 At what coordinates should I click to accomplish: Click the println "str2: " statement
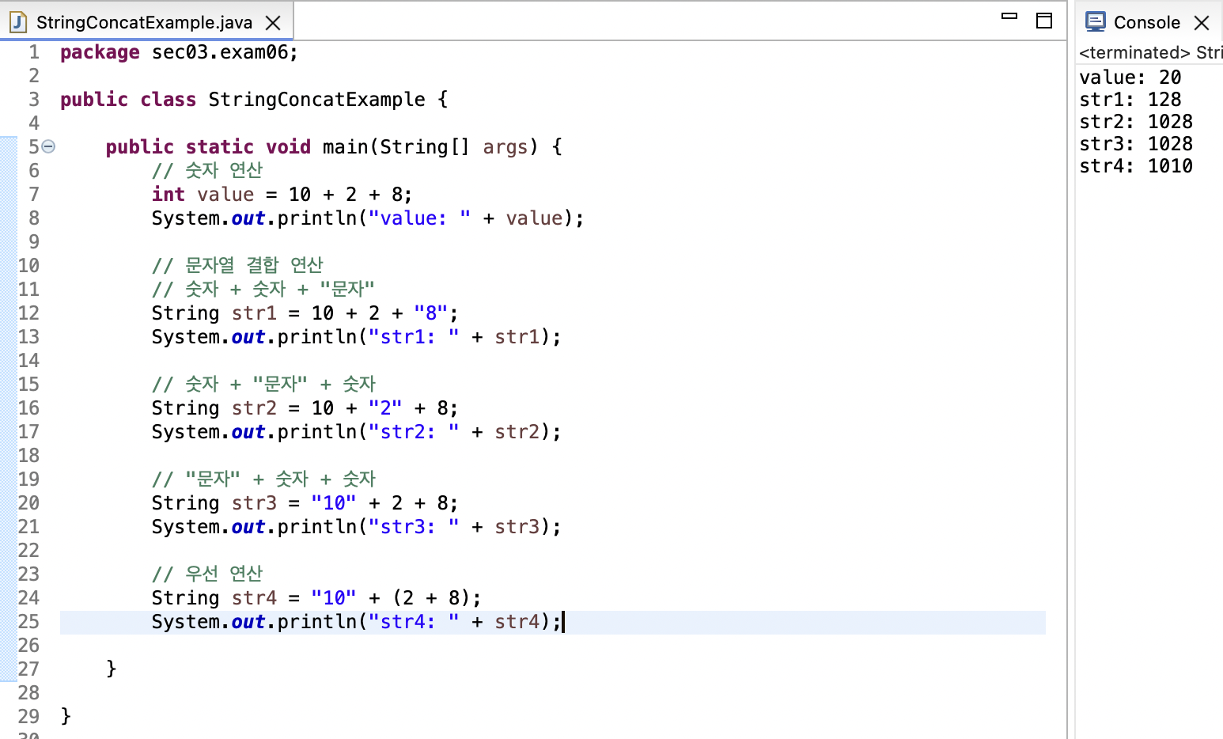[356, 432]
